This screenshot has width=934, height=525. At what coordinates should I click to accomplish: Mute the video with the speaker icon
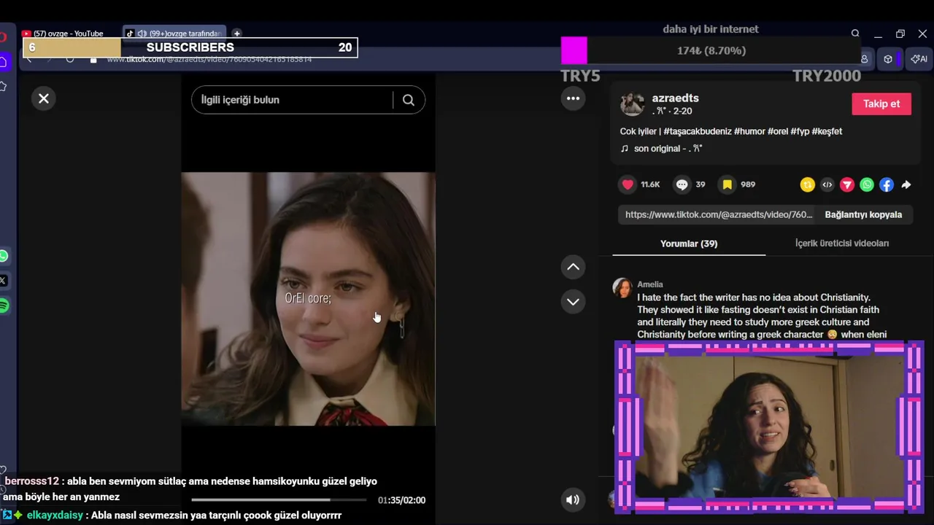[x=573, y=499]
